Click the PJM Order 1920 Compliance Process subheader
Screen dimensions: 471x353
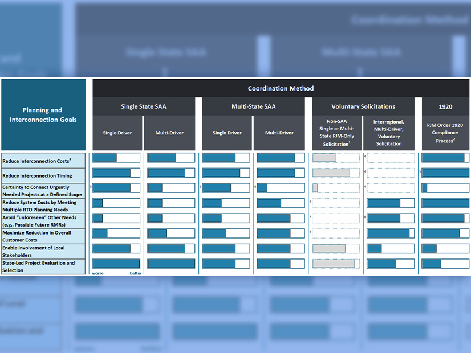[x=445, y=133]
